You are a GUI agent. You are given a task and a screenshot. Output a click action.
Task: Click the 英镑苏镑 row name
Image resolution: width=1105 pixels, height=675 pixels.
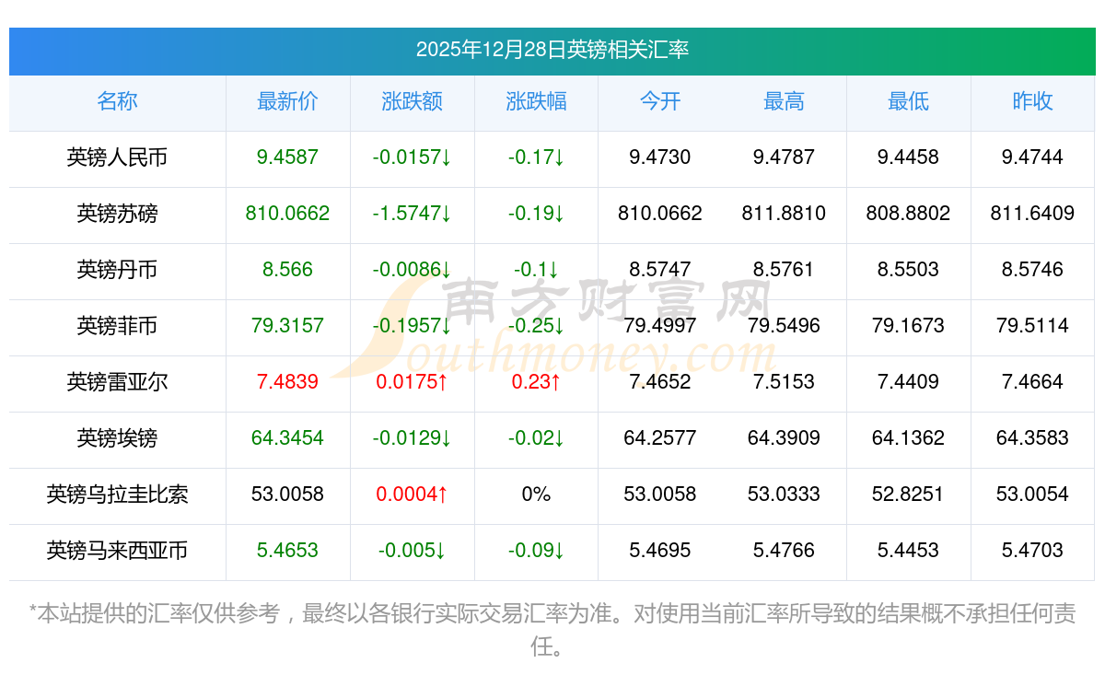117,214
